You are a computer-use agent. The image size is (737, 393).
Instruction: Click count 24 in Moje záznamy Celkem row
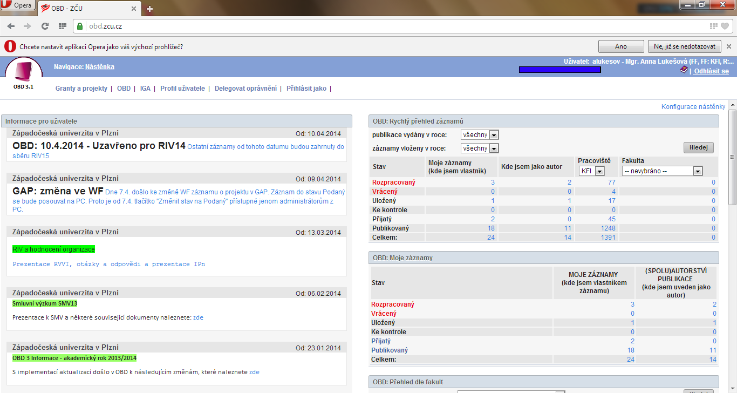tap(631, 360)
